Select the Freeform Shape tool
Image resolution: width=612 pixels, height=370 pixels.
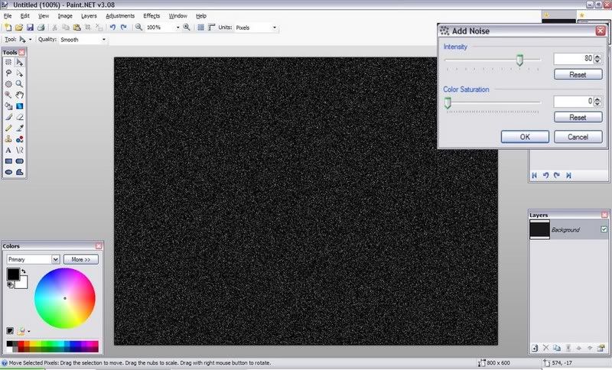pyautogui.click(x=20, y=172)
